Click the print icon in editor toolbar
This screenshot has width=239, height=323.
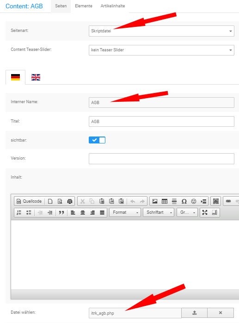click(x=70, y=201)
